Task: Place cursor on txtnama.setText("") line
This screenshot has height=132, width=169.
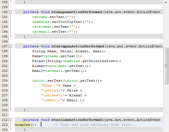Action: pyautogui.click(x=54, y=17)
